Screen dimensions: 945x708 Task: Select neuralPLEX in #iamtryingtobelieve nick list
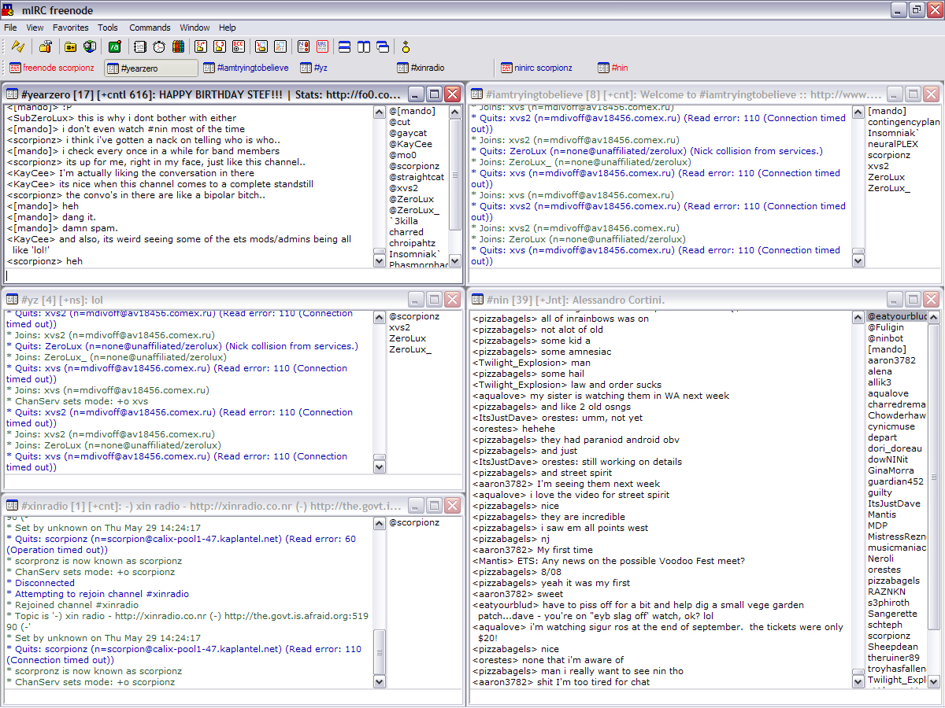893,144
